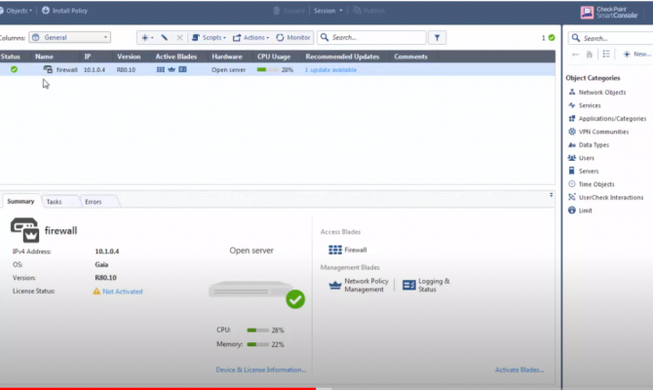Click the Network Policy Management crown icon in row
Image resolution: width=653 pixels, height=390 pixels.
pyautogui.click(x=172, y=69)
